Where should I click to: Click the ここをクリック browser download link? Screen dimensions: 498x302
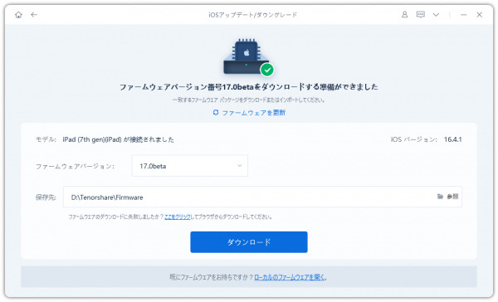point(178,217)
